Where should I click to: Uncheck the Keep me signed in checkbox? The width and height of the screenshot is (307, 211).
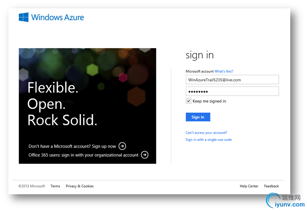(188, 101)
